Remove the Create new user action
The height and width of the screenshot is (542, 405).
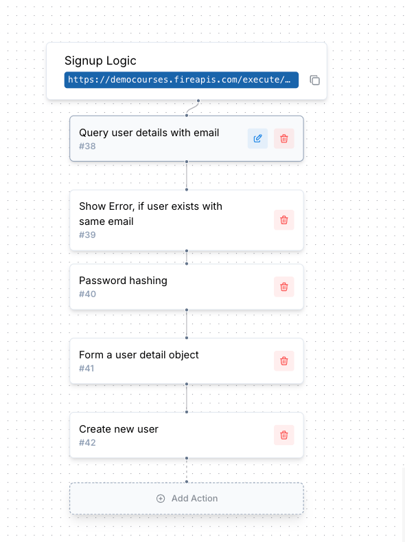[x=284, y=435]
